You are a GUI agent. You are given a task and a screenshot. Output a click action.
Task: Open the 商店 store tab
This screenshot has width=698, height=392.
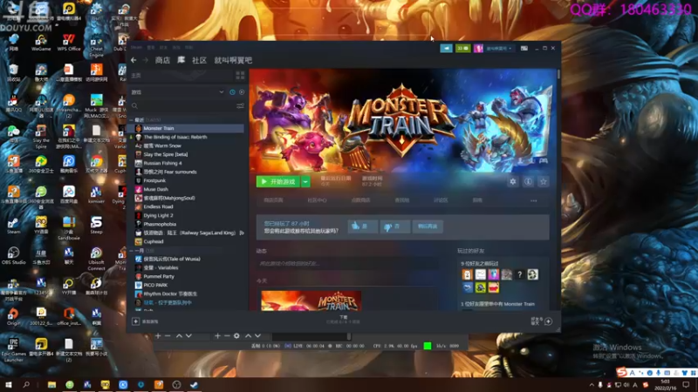point(162,60)
